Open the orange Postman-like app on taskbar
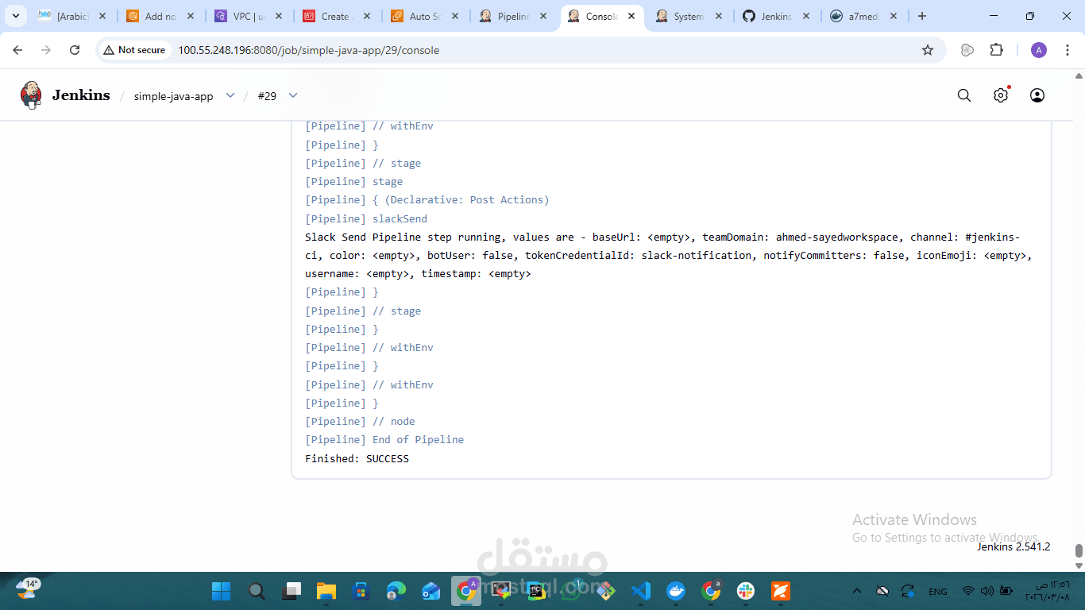The image size is (1085, 610). click(x=781, y=591)
